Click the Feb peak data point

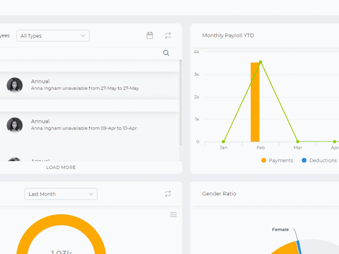(x=261, y=62)
